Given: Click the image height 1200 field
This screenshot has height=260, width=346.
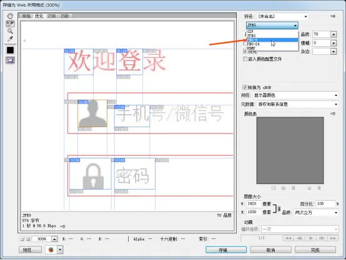Looking at the screenshot, I should (254, 212).
